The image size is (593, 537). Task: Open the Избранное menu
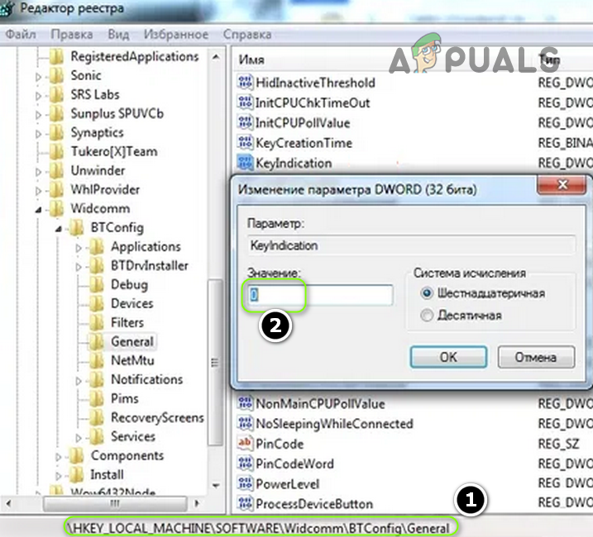click(x=176, y=35)
